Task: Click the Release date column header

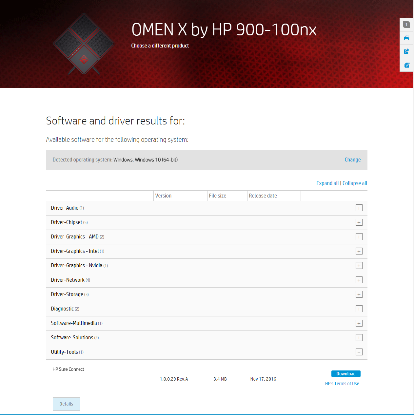Action: 263,196
